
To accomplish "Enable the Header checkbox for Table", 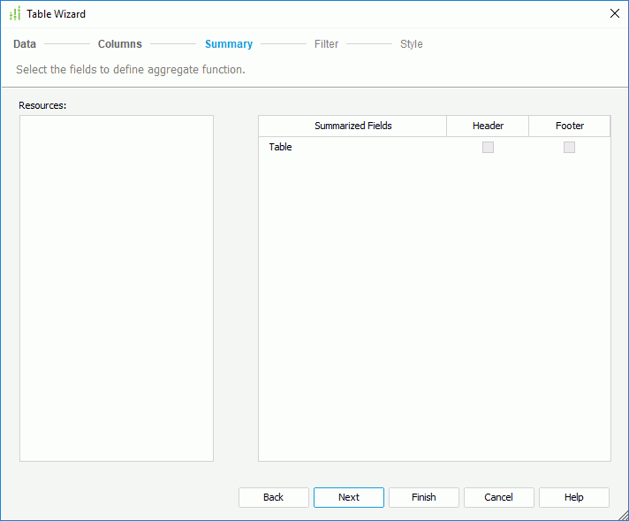I will point(488,148).
